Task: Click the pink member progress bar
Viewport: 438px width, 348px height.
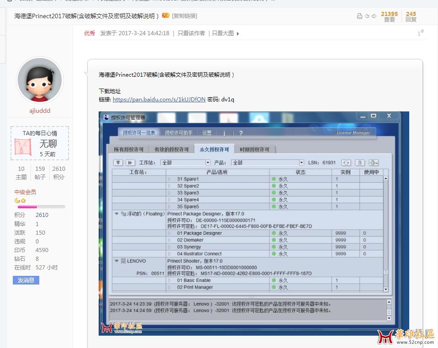Action: pyautogui.click(x=42, y=207)
